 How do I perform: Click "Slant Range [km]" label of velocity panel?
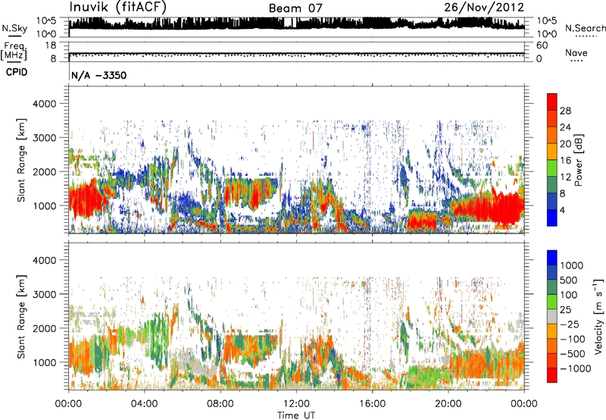[21, 316]
